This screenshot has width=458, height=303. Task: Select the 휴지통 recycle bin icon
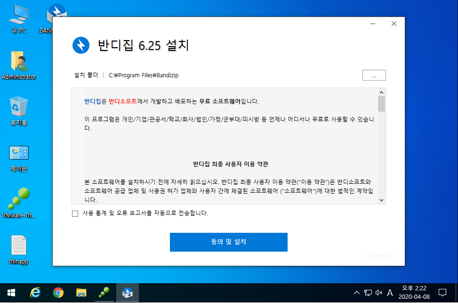click(19, 112)
